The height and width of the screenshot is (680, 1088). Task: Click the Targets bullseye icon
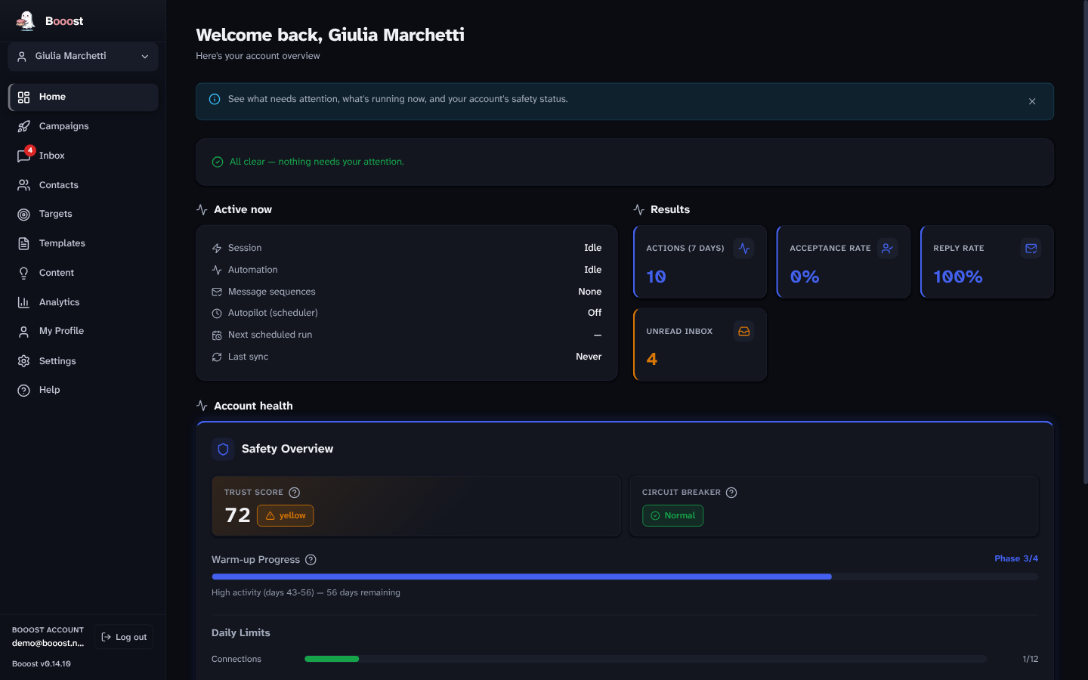[x=24, y=215]
